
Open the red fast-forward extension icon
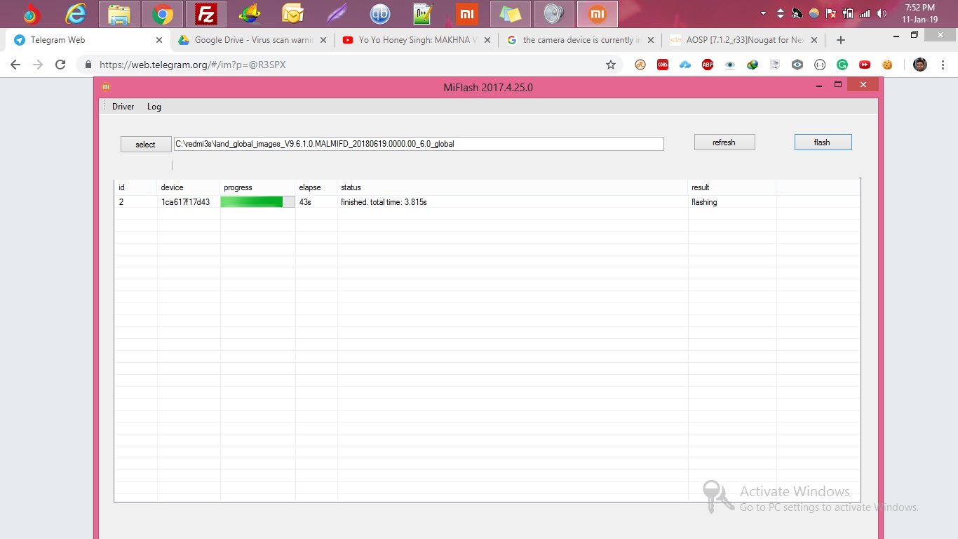coord(865,65)
